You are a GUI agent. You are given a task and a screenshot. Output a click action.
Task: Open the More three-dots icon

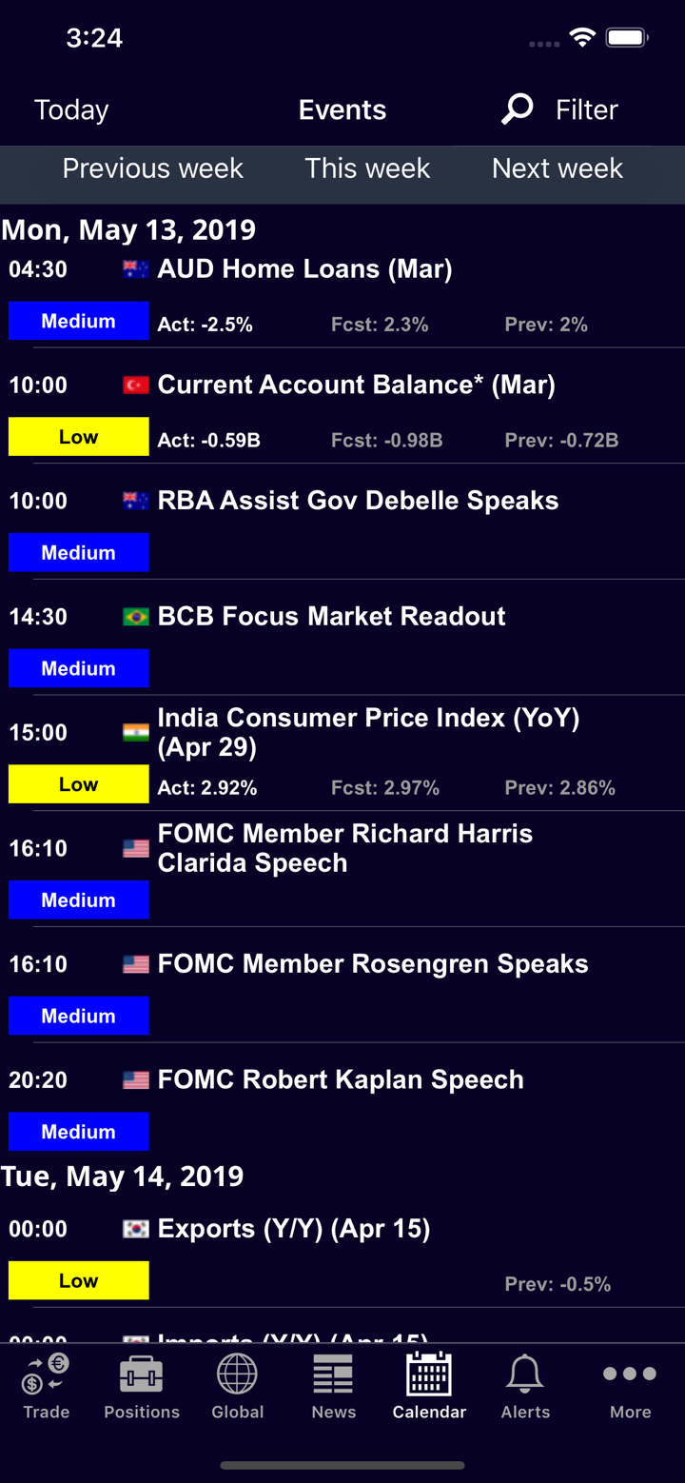point(630,1375)
